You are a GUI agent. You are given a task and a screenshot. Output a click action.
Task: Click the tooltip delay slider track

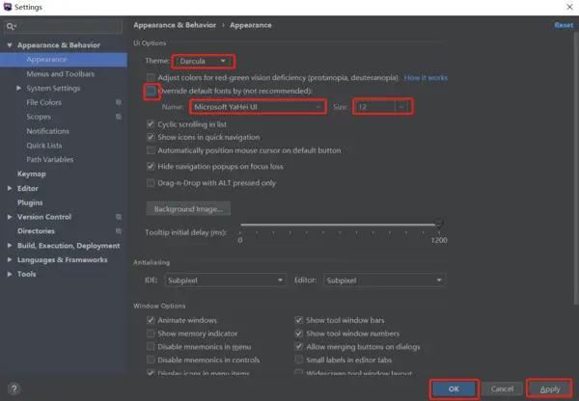click(338, 225)
